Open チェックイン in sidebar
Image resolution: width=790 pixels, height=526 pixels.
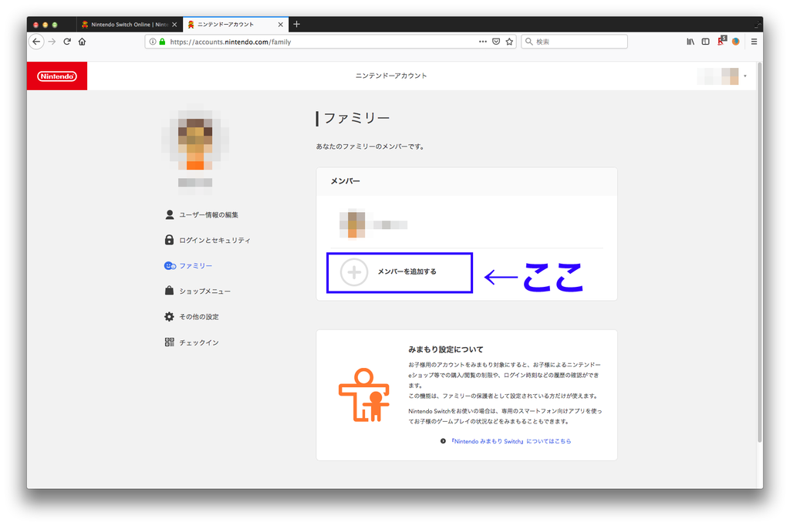point(191,342)
